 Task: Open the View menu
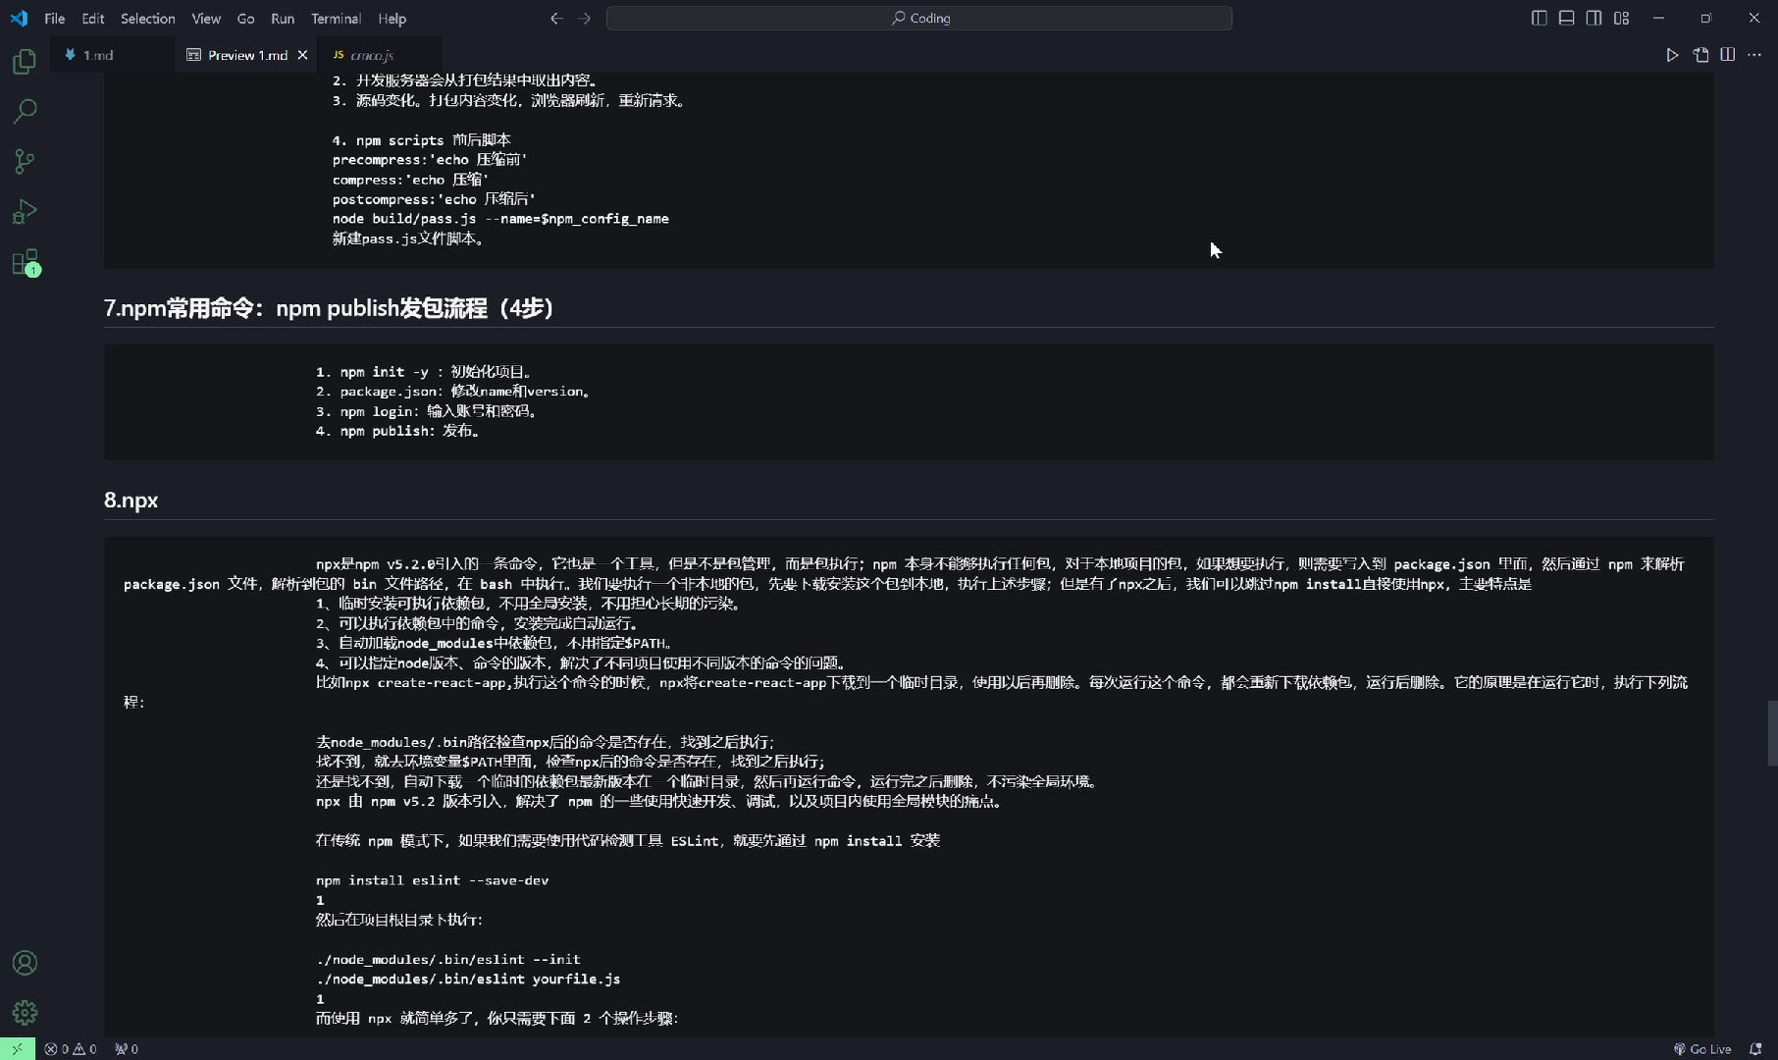206,18
